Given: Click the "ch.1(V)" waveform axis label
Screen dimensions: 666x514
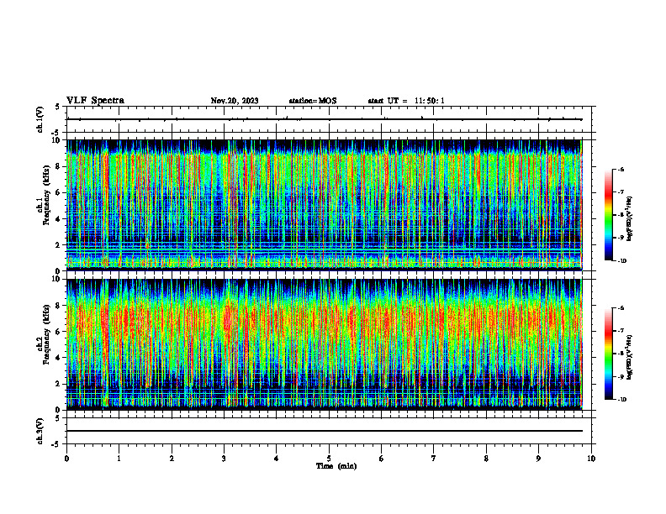Looking at the screenshot, I should coord(40,119).
